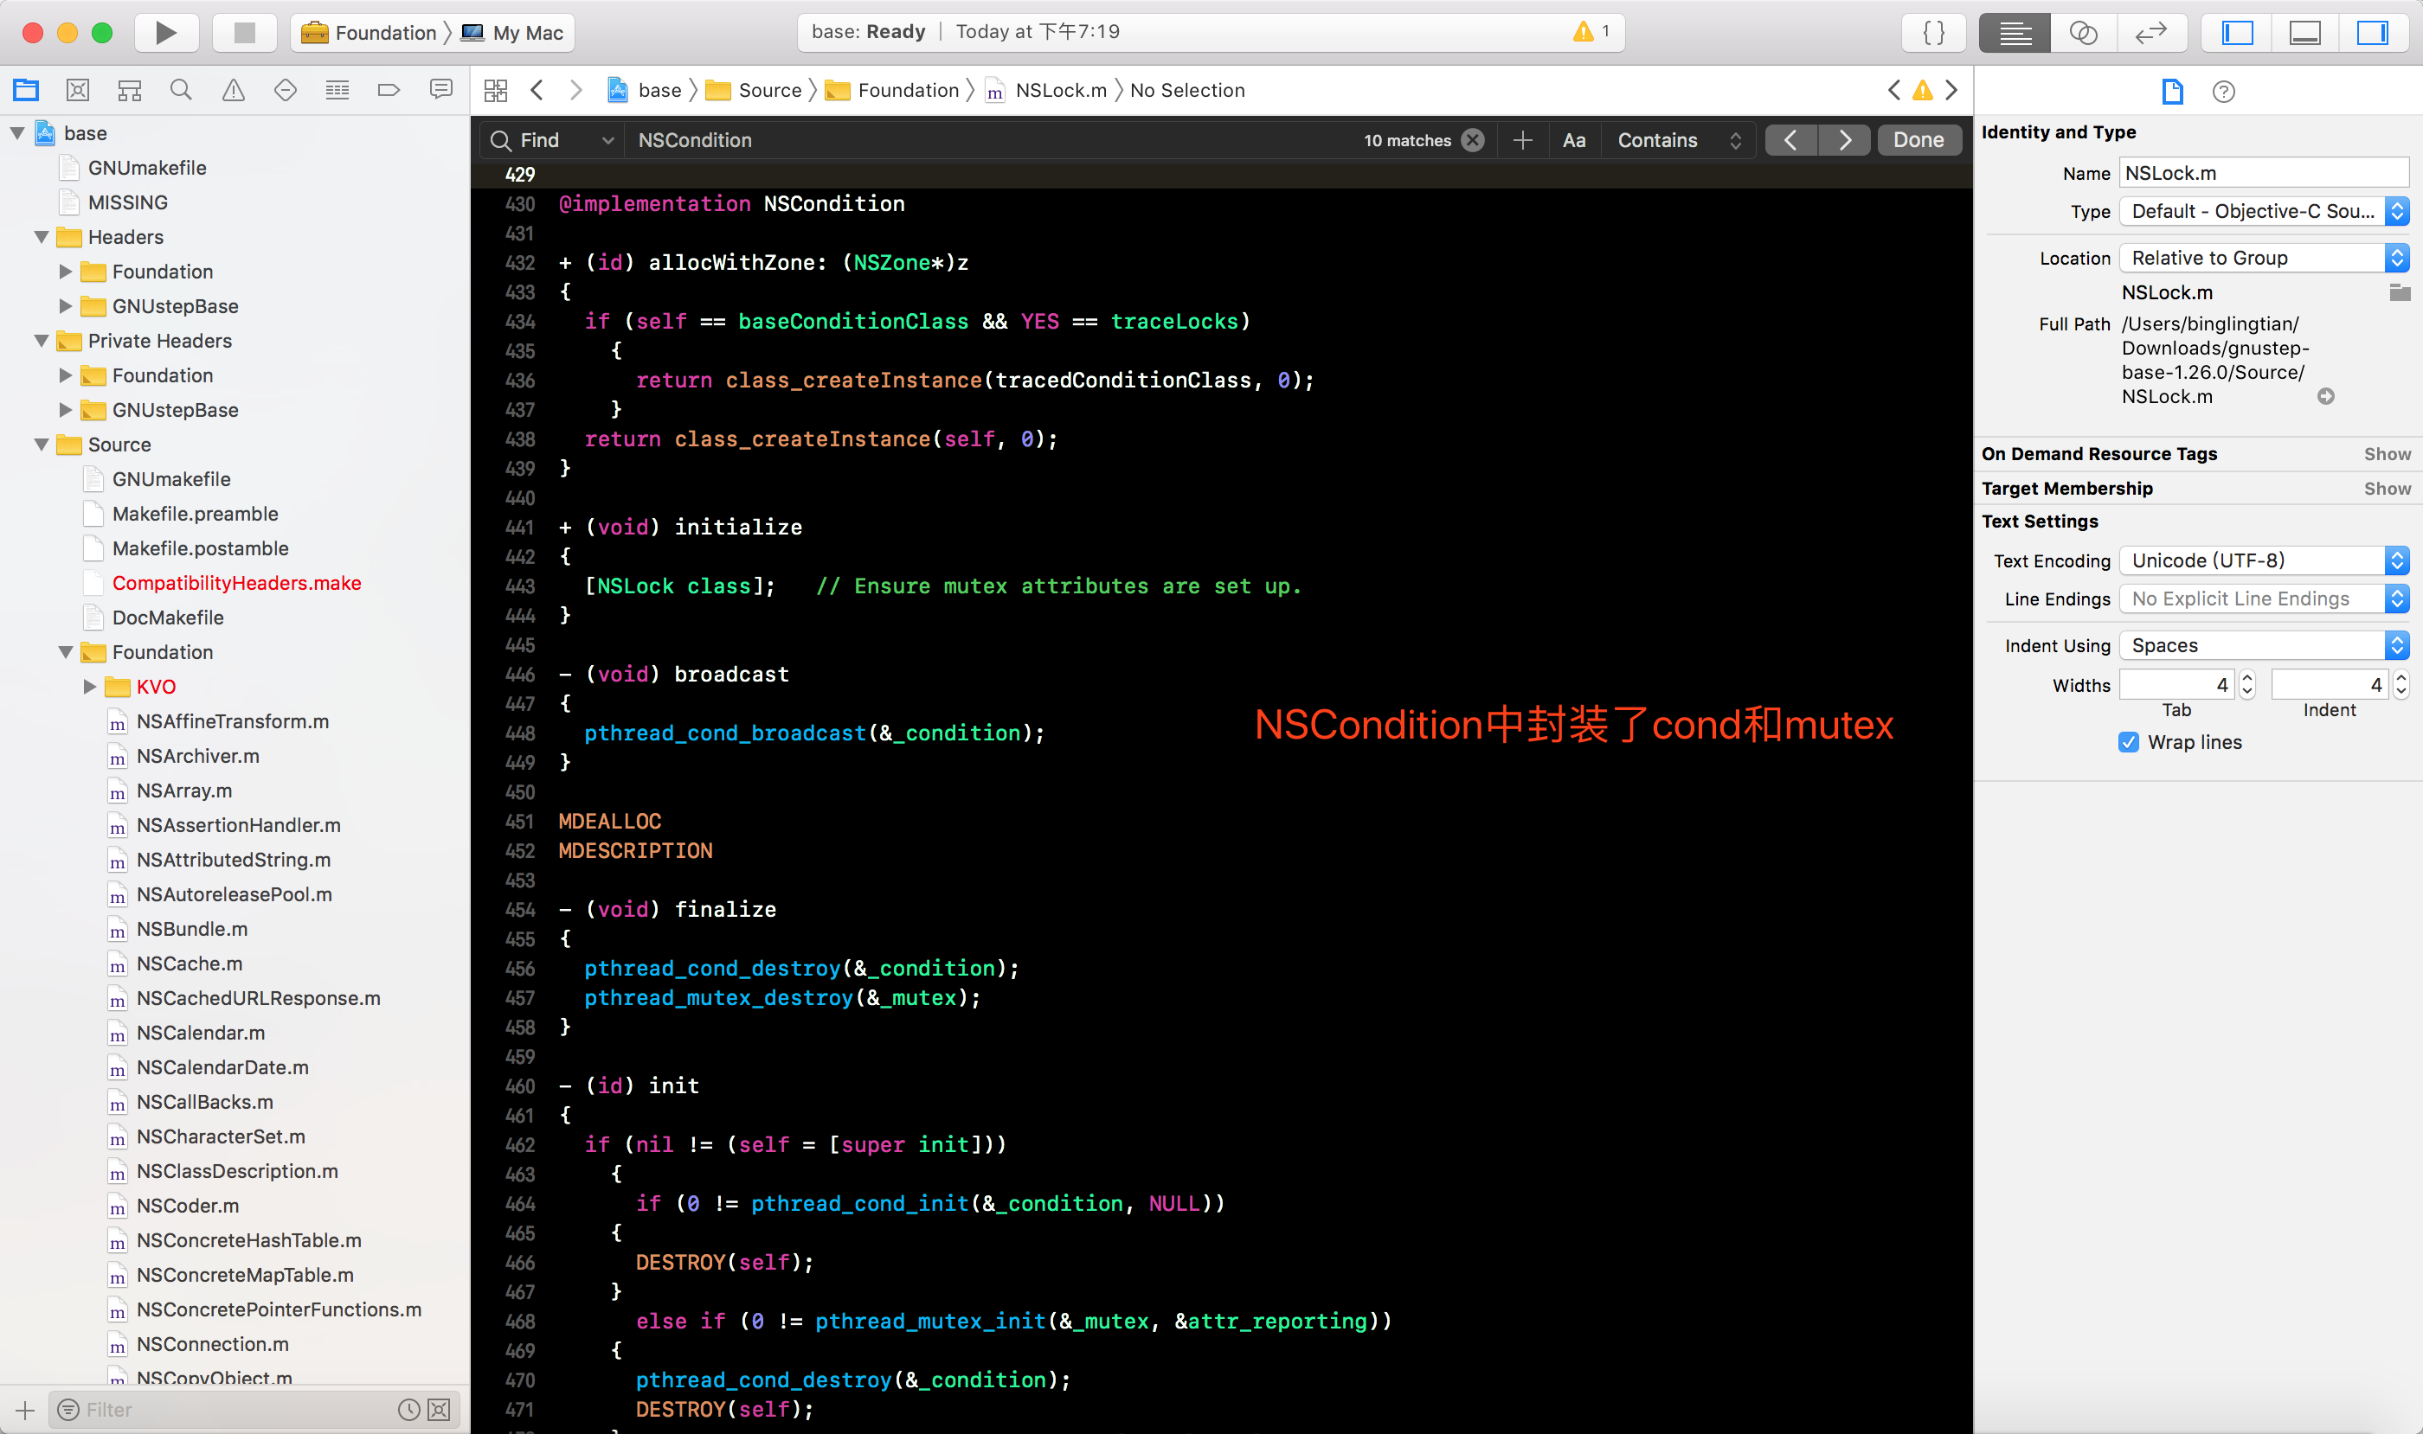The image size is (2423, 1434).
Task: Switch to the Standard editor
Action: click(2014, 33)
